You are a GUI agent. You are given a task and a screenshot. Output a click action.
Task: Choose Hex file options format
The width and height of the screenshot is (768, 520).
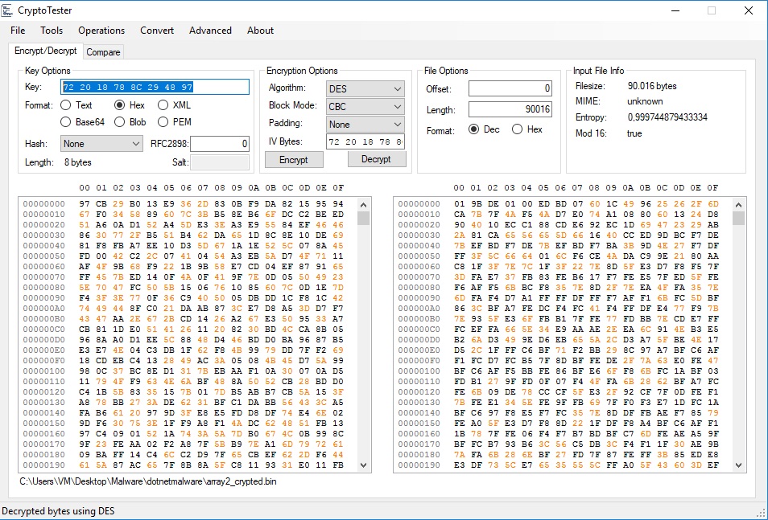(x=527, y=129)
